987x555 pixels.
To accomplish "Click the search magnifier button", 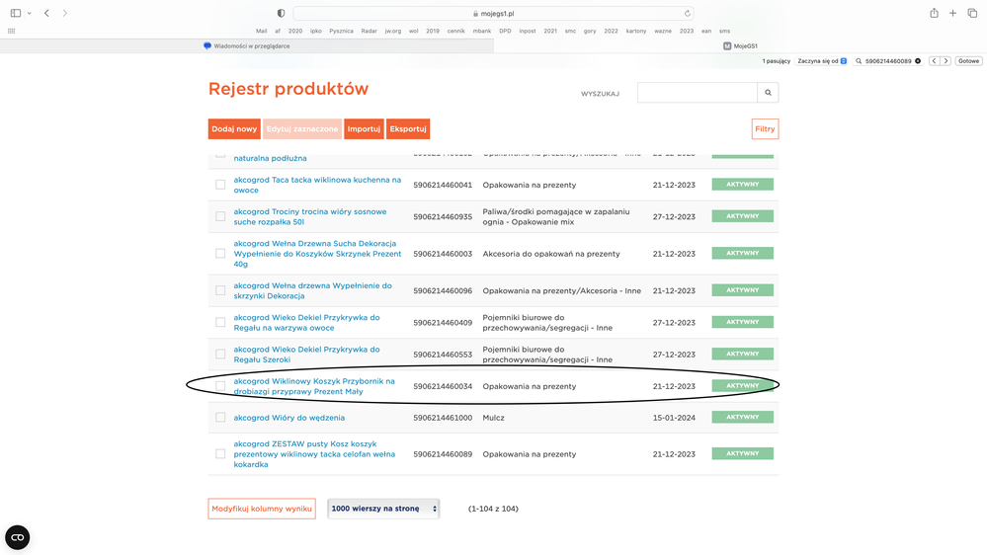I will [768, 93].
